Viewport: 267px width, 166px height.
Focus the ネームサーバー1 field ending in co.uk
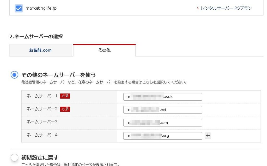[163, 97]
